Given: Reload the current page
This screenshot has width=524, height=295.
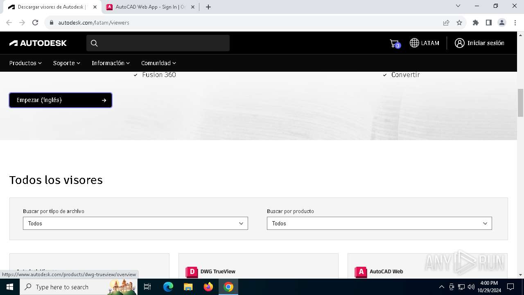Looking at the screenshot, I should 35,23.
